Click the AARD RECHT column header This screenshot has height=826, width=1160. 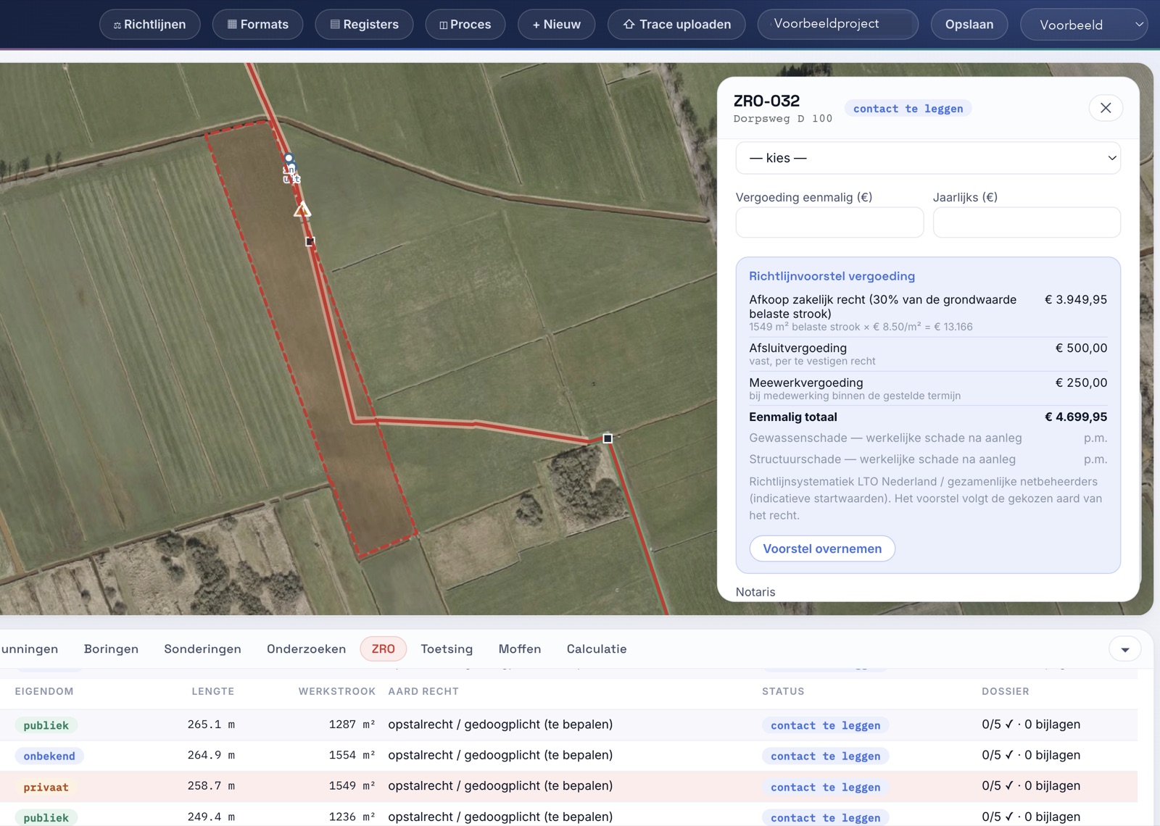tap(423, 691)
